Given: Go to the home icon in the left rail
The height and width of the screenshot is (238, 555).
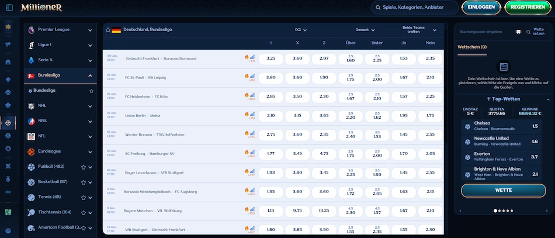Looking at the screenshot, I should (x=8, y=62).
